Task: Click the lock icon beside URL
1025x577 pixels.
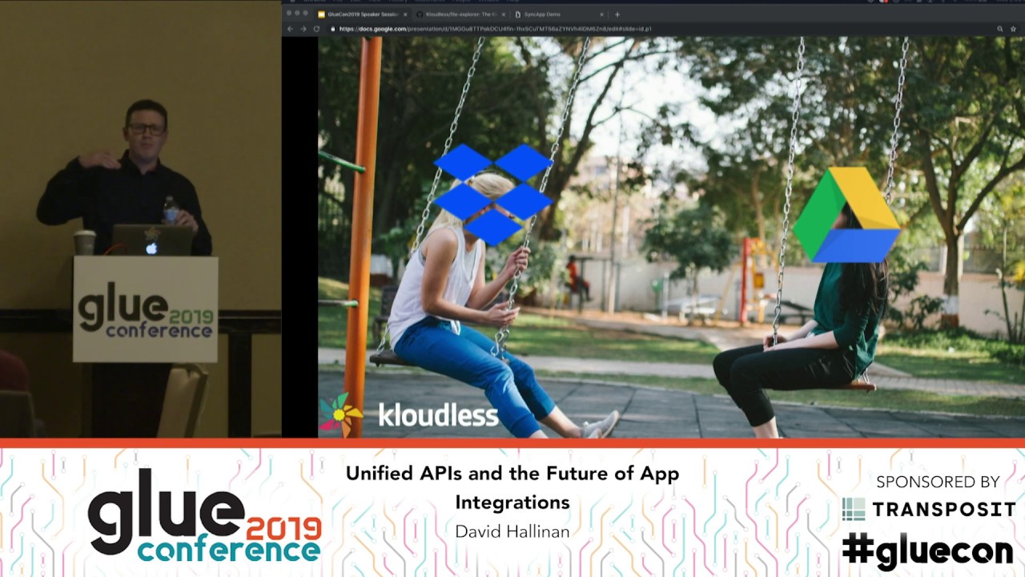Action: 333,29
